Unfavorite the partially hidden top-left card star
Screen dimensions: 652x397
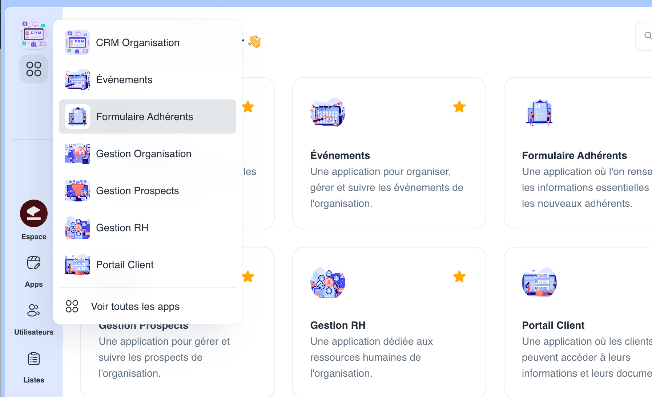pos(248,107)
